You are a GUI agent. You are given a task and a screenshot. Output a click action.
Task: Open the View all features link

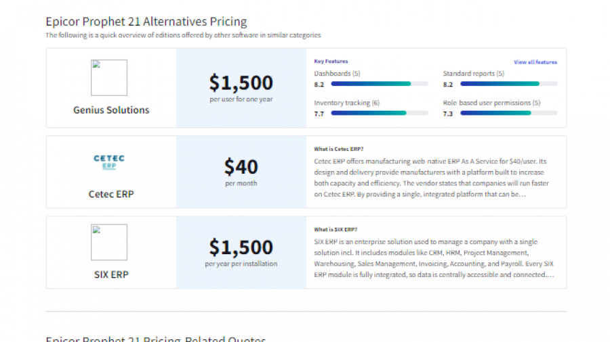[x=535, y=62]
